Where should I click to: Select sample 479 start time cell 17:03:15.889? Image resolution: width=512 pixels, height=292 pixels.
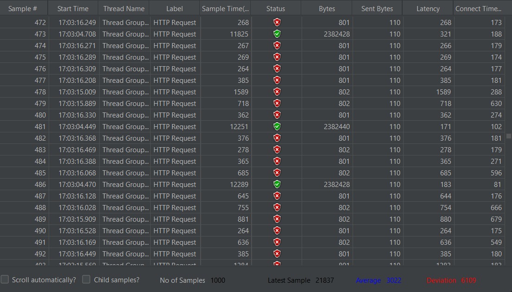point(77,104)
